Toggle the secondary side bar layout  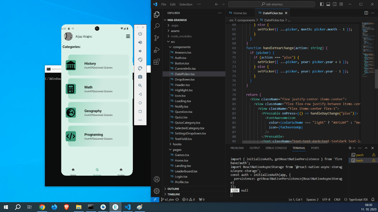tap(335, 4)
